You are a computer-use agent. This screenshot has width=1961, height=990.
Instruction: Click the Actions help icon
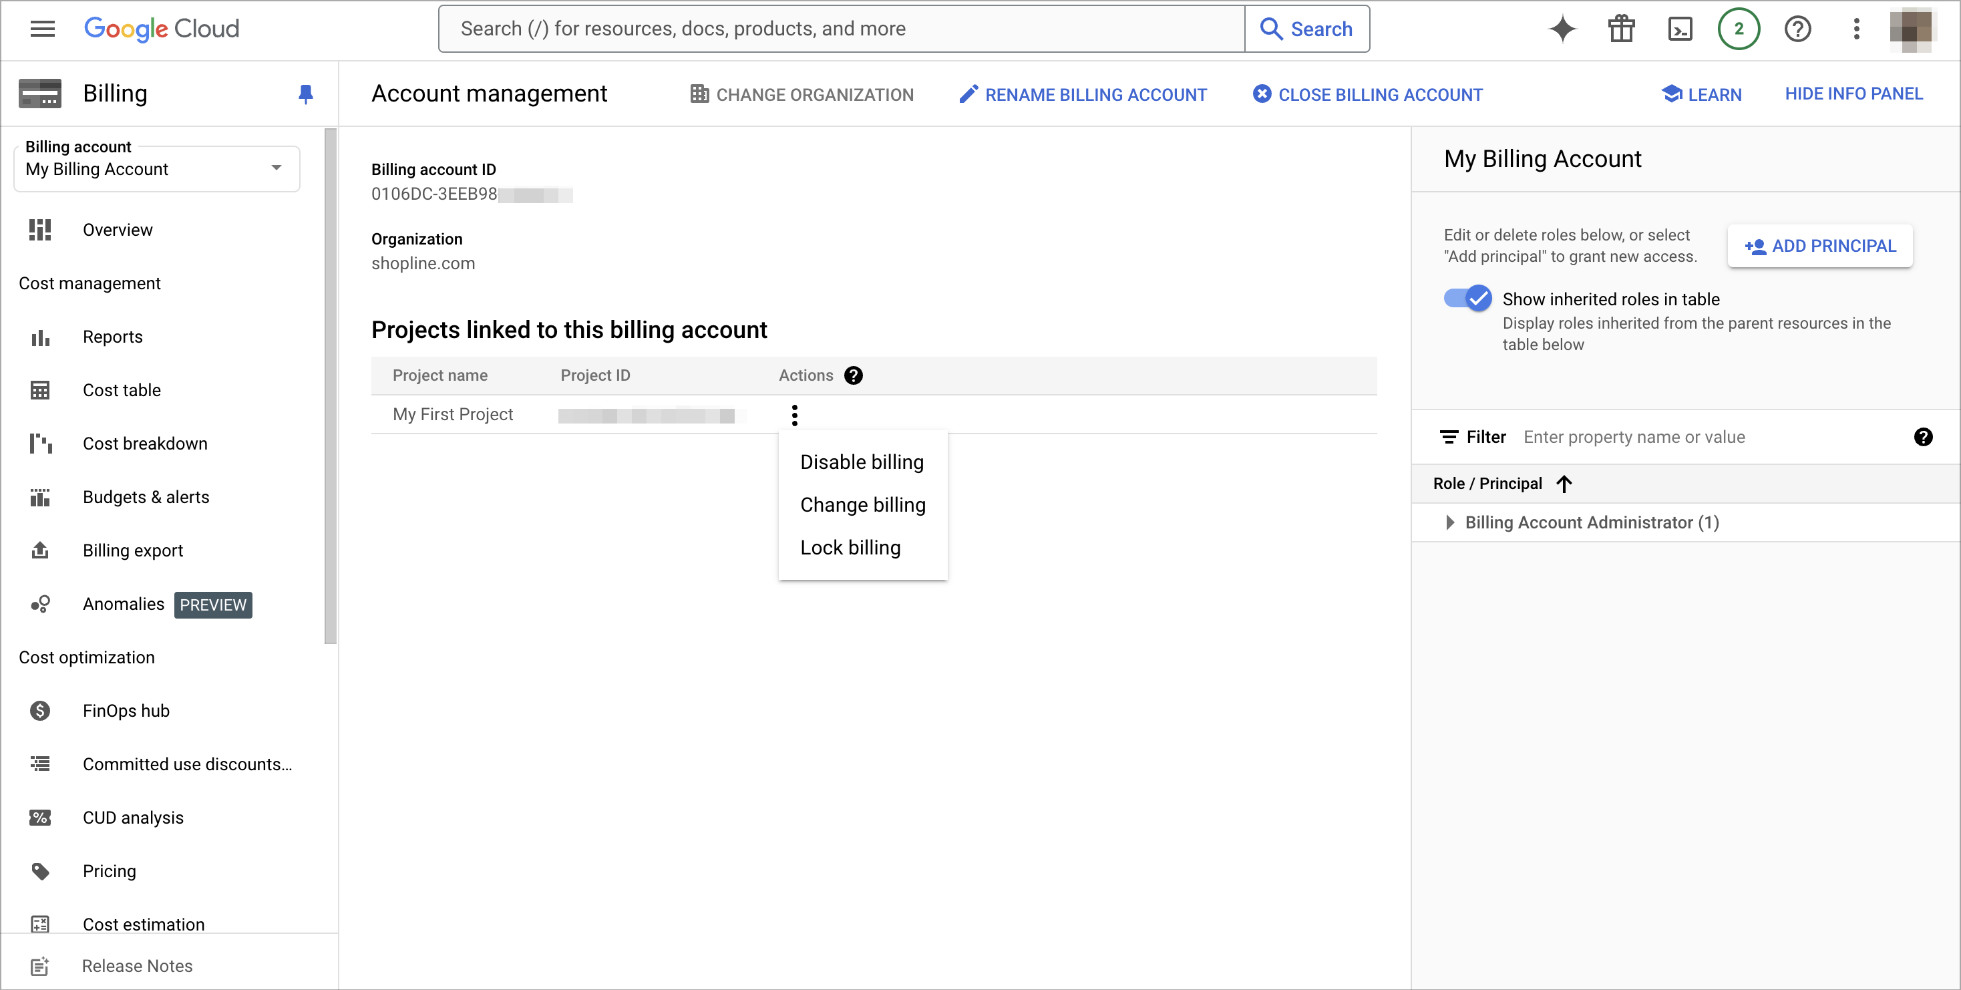pos(854,375)
